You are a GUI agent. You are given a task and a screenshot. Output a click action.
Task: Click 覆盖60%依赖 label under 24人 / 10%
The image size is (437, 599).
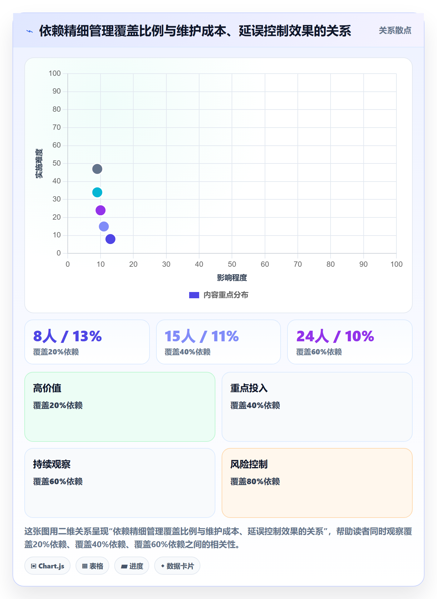[x=319, y=352]
